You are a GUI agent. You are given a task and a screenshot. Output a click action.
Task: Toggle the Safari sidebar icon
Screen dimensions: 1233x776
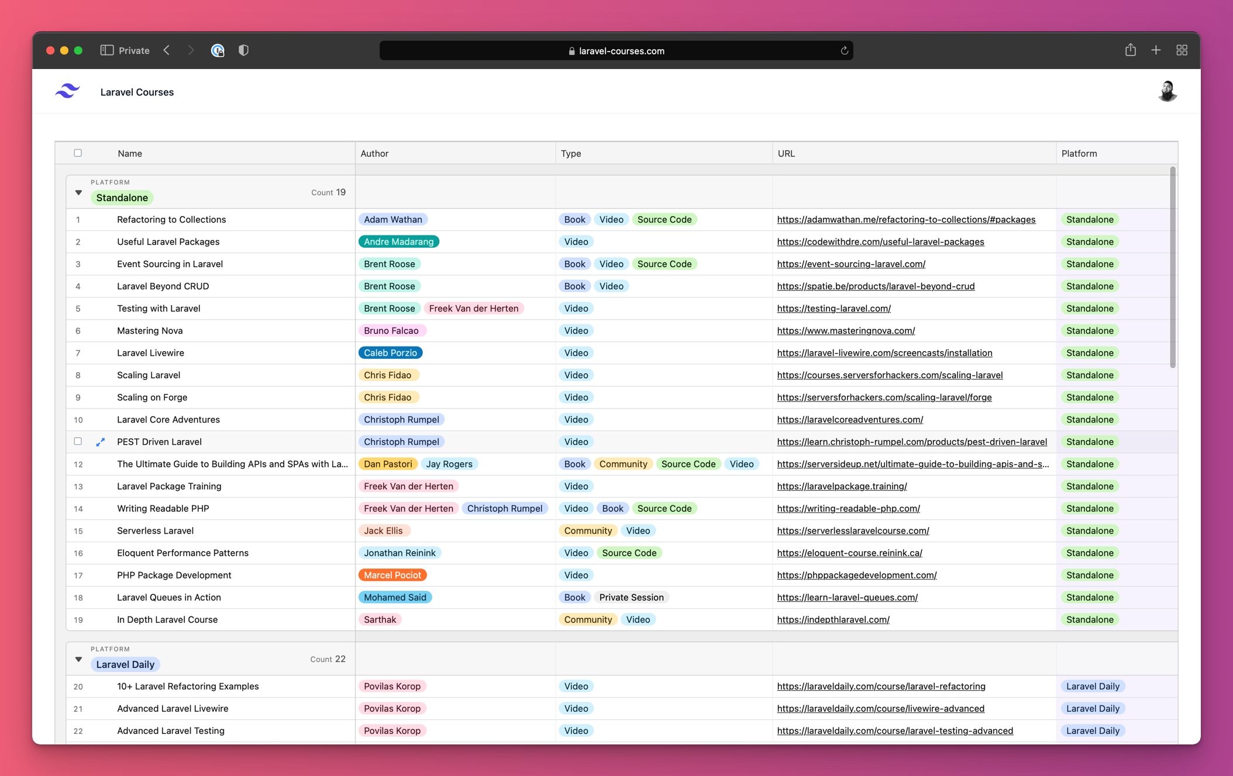tap(108, 50)
